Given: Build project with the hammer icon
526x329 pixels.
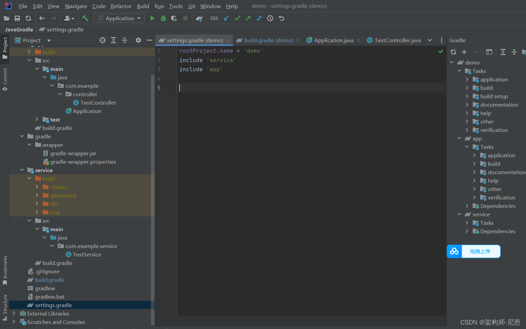Looking at the screenshot, I should [x=85, y=18].
